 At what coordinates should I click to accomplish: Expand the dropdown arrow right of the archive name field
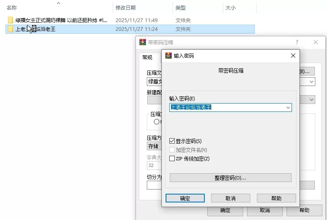point(311,82)
